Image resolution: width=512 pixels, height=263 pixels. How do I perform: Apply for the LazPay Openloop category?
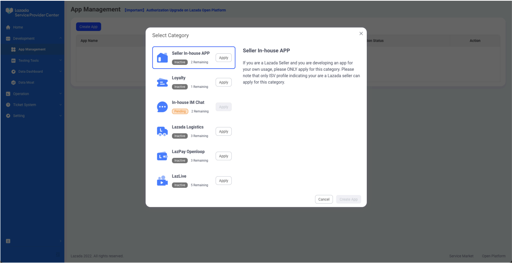click(x=223, y=156)
